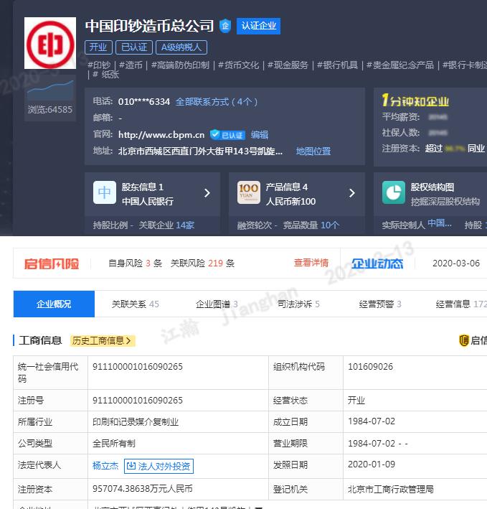Click the #现金服务 tag
Viewport: 487px width, 509px height.
[x=288, y=65]
